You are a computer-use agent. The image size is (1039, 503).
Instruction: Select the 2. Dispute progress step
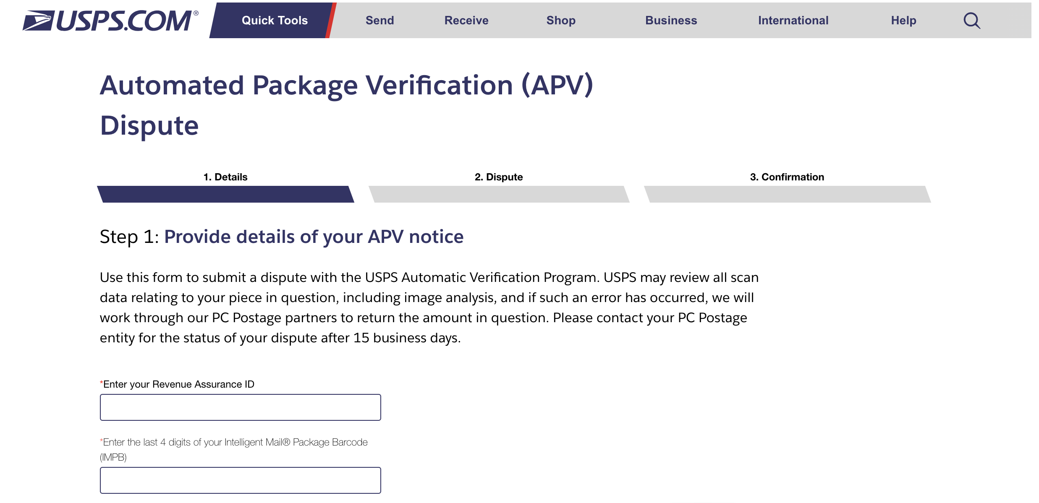point(498,177)
